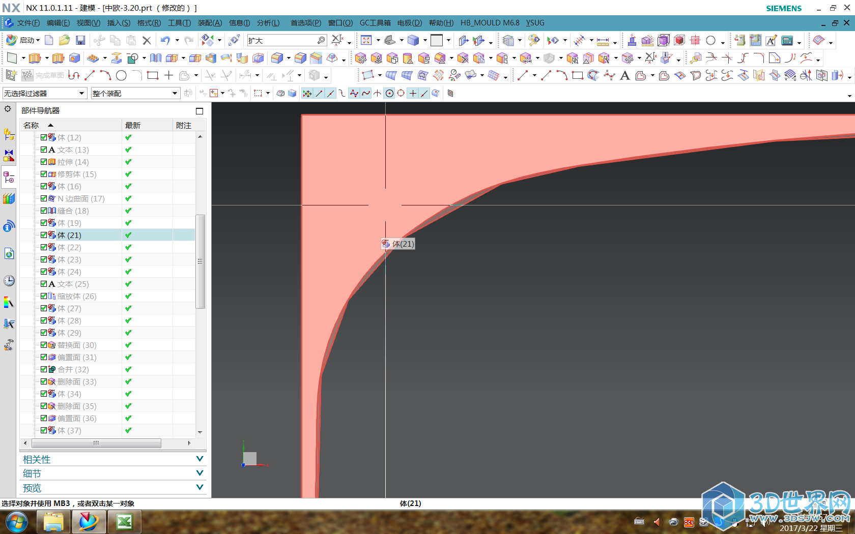
Task: Select the sketch Arc tool
Action: pos(105,75)
